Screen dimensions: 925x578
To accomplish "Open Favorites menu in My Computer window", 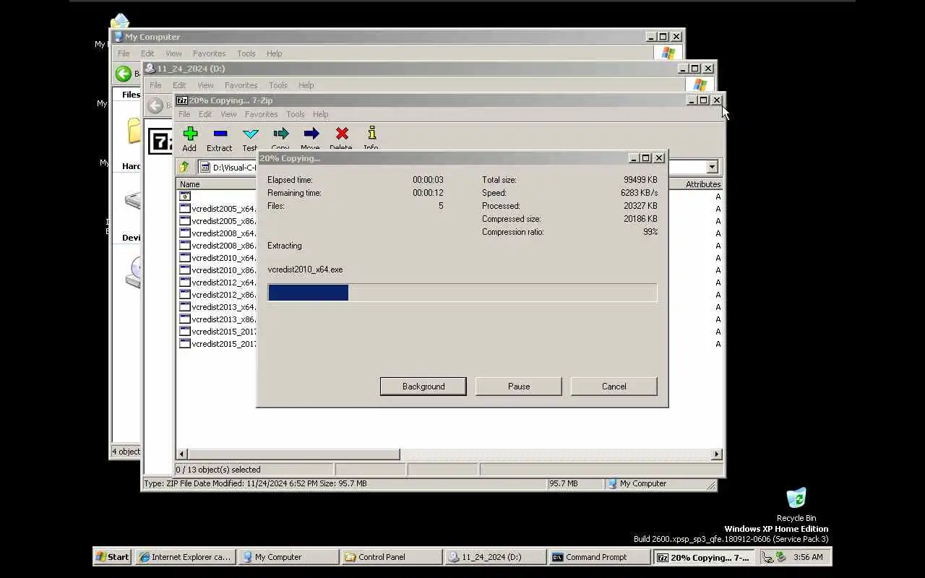I will coord(209,53).
